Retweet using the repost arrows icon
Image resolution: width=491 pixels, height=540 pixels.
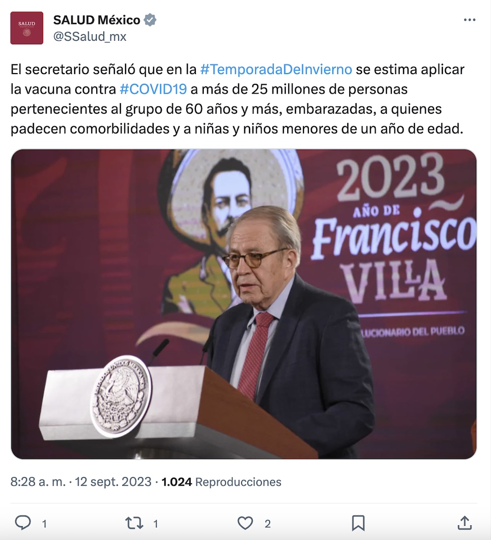click(x=134, y=523)
